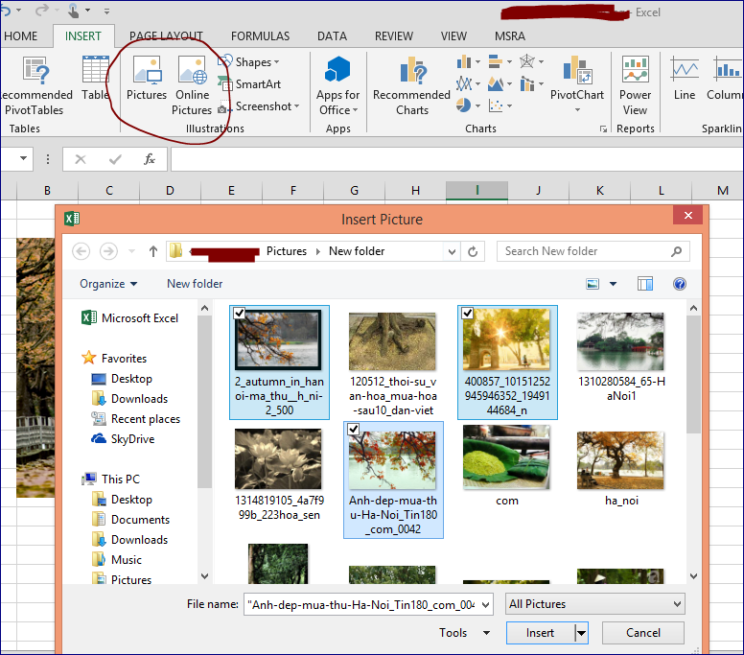Uncheck the 2_autumn_in_hanoi image checkbox

pyautogui.click(x=239, y=313)
